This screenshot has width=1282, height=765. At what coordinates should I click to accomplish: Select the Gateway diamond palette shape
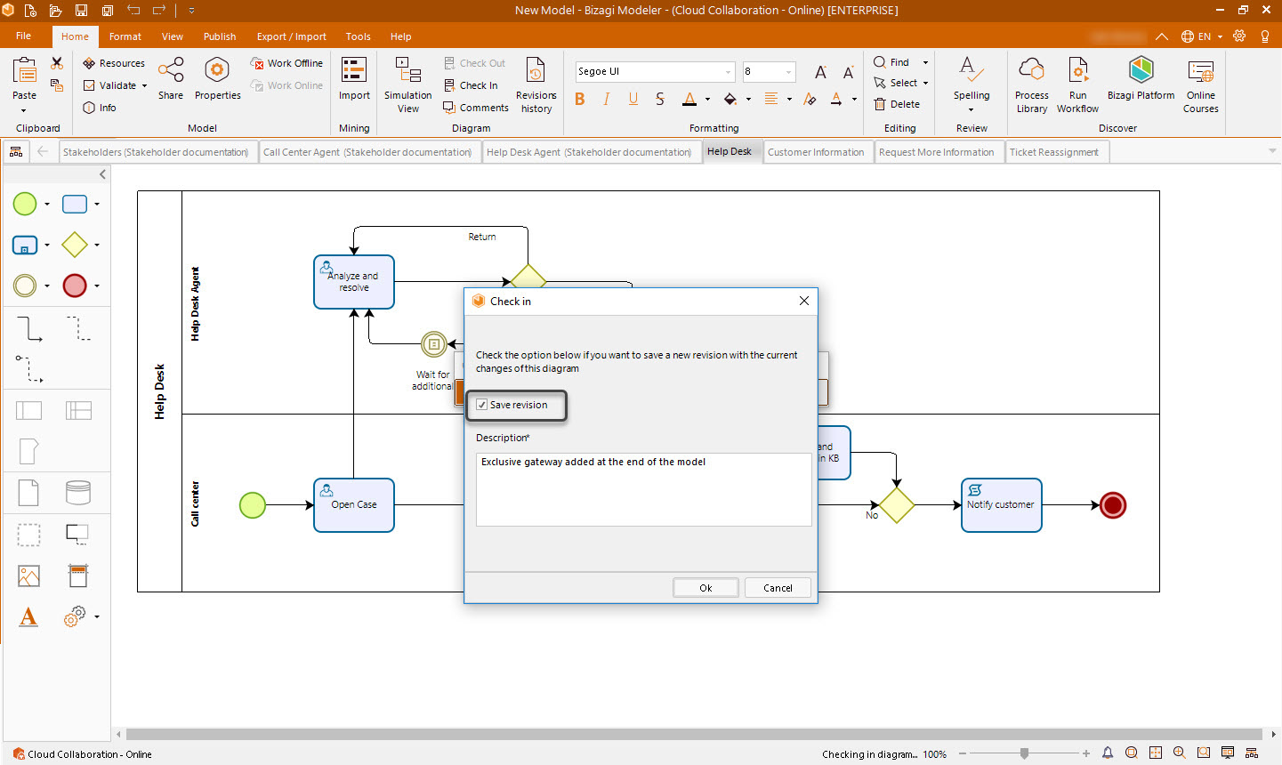pos(75,244)
